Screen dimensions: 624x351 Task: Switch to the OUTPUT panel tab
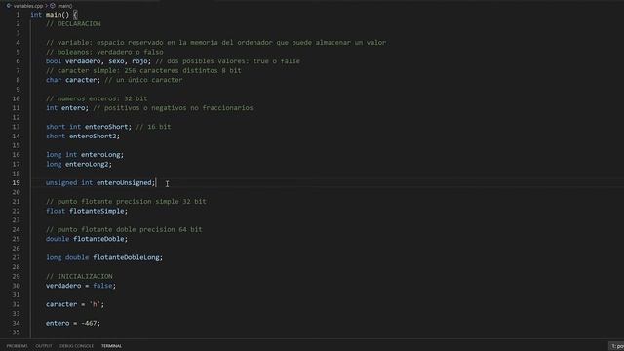coord(44,346)
